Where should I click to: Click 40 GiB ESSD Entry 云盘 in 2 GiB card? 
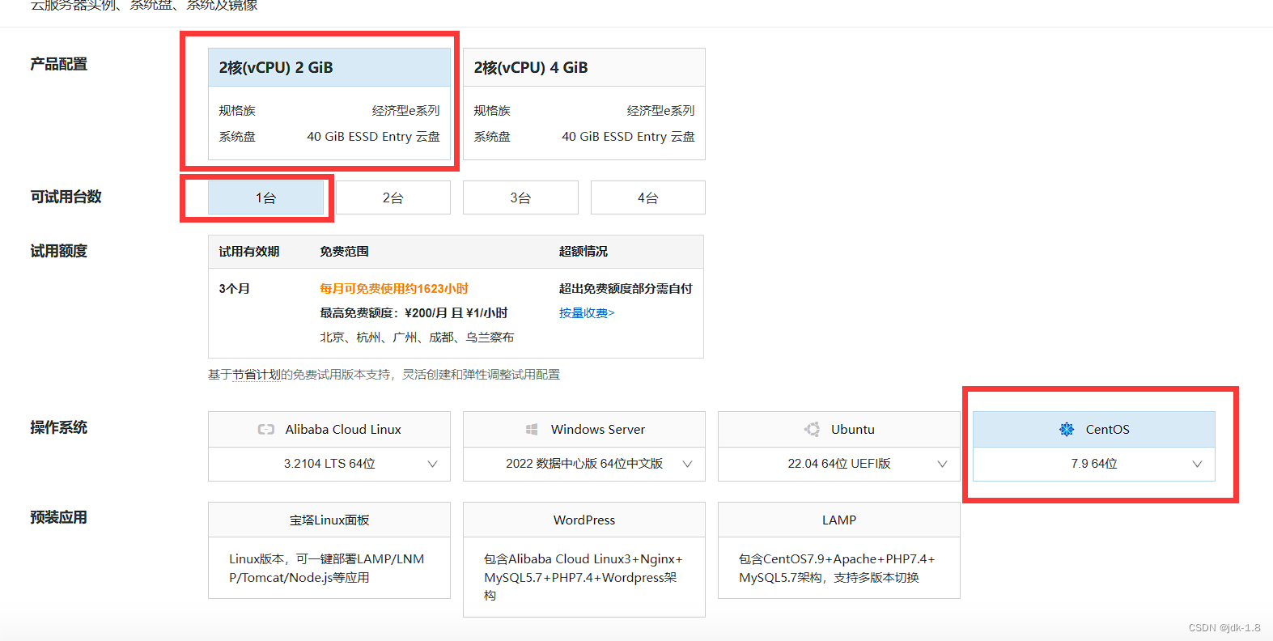(373, 137)
